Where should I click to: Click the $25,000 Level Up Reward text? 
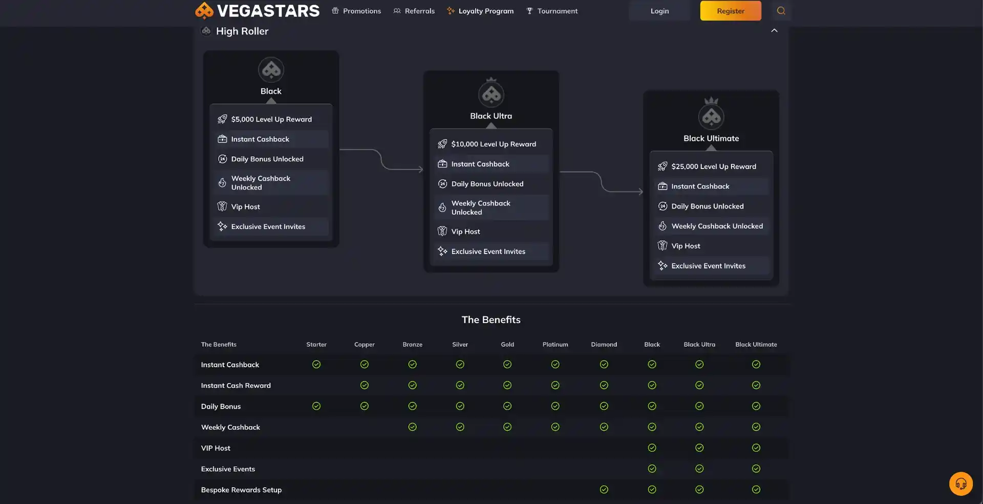714,166
